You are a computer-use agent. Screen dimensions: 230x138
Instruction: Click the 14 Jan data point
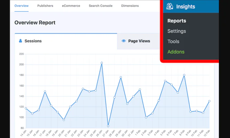pos(26,108)
